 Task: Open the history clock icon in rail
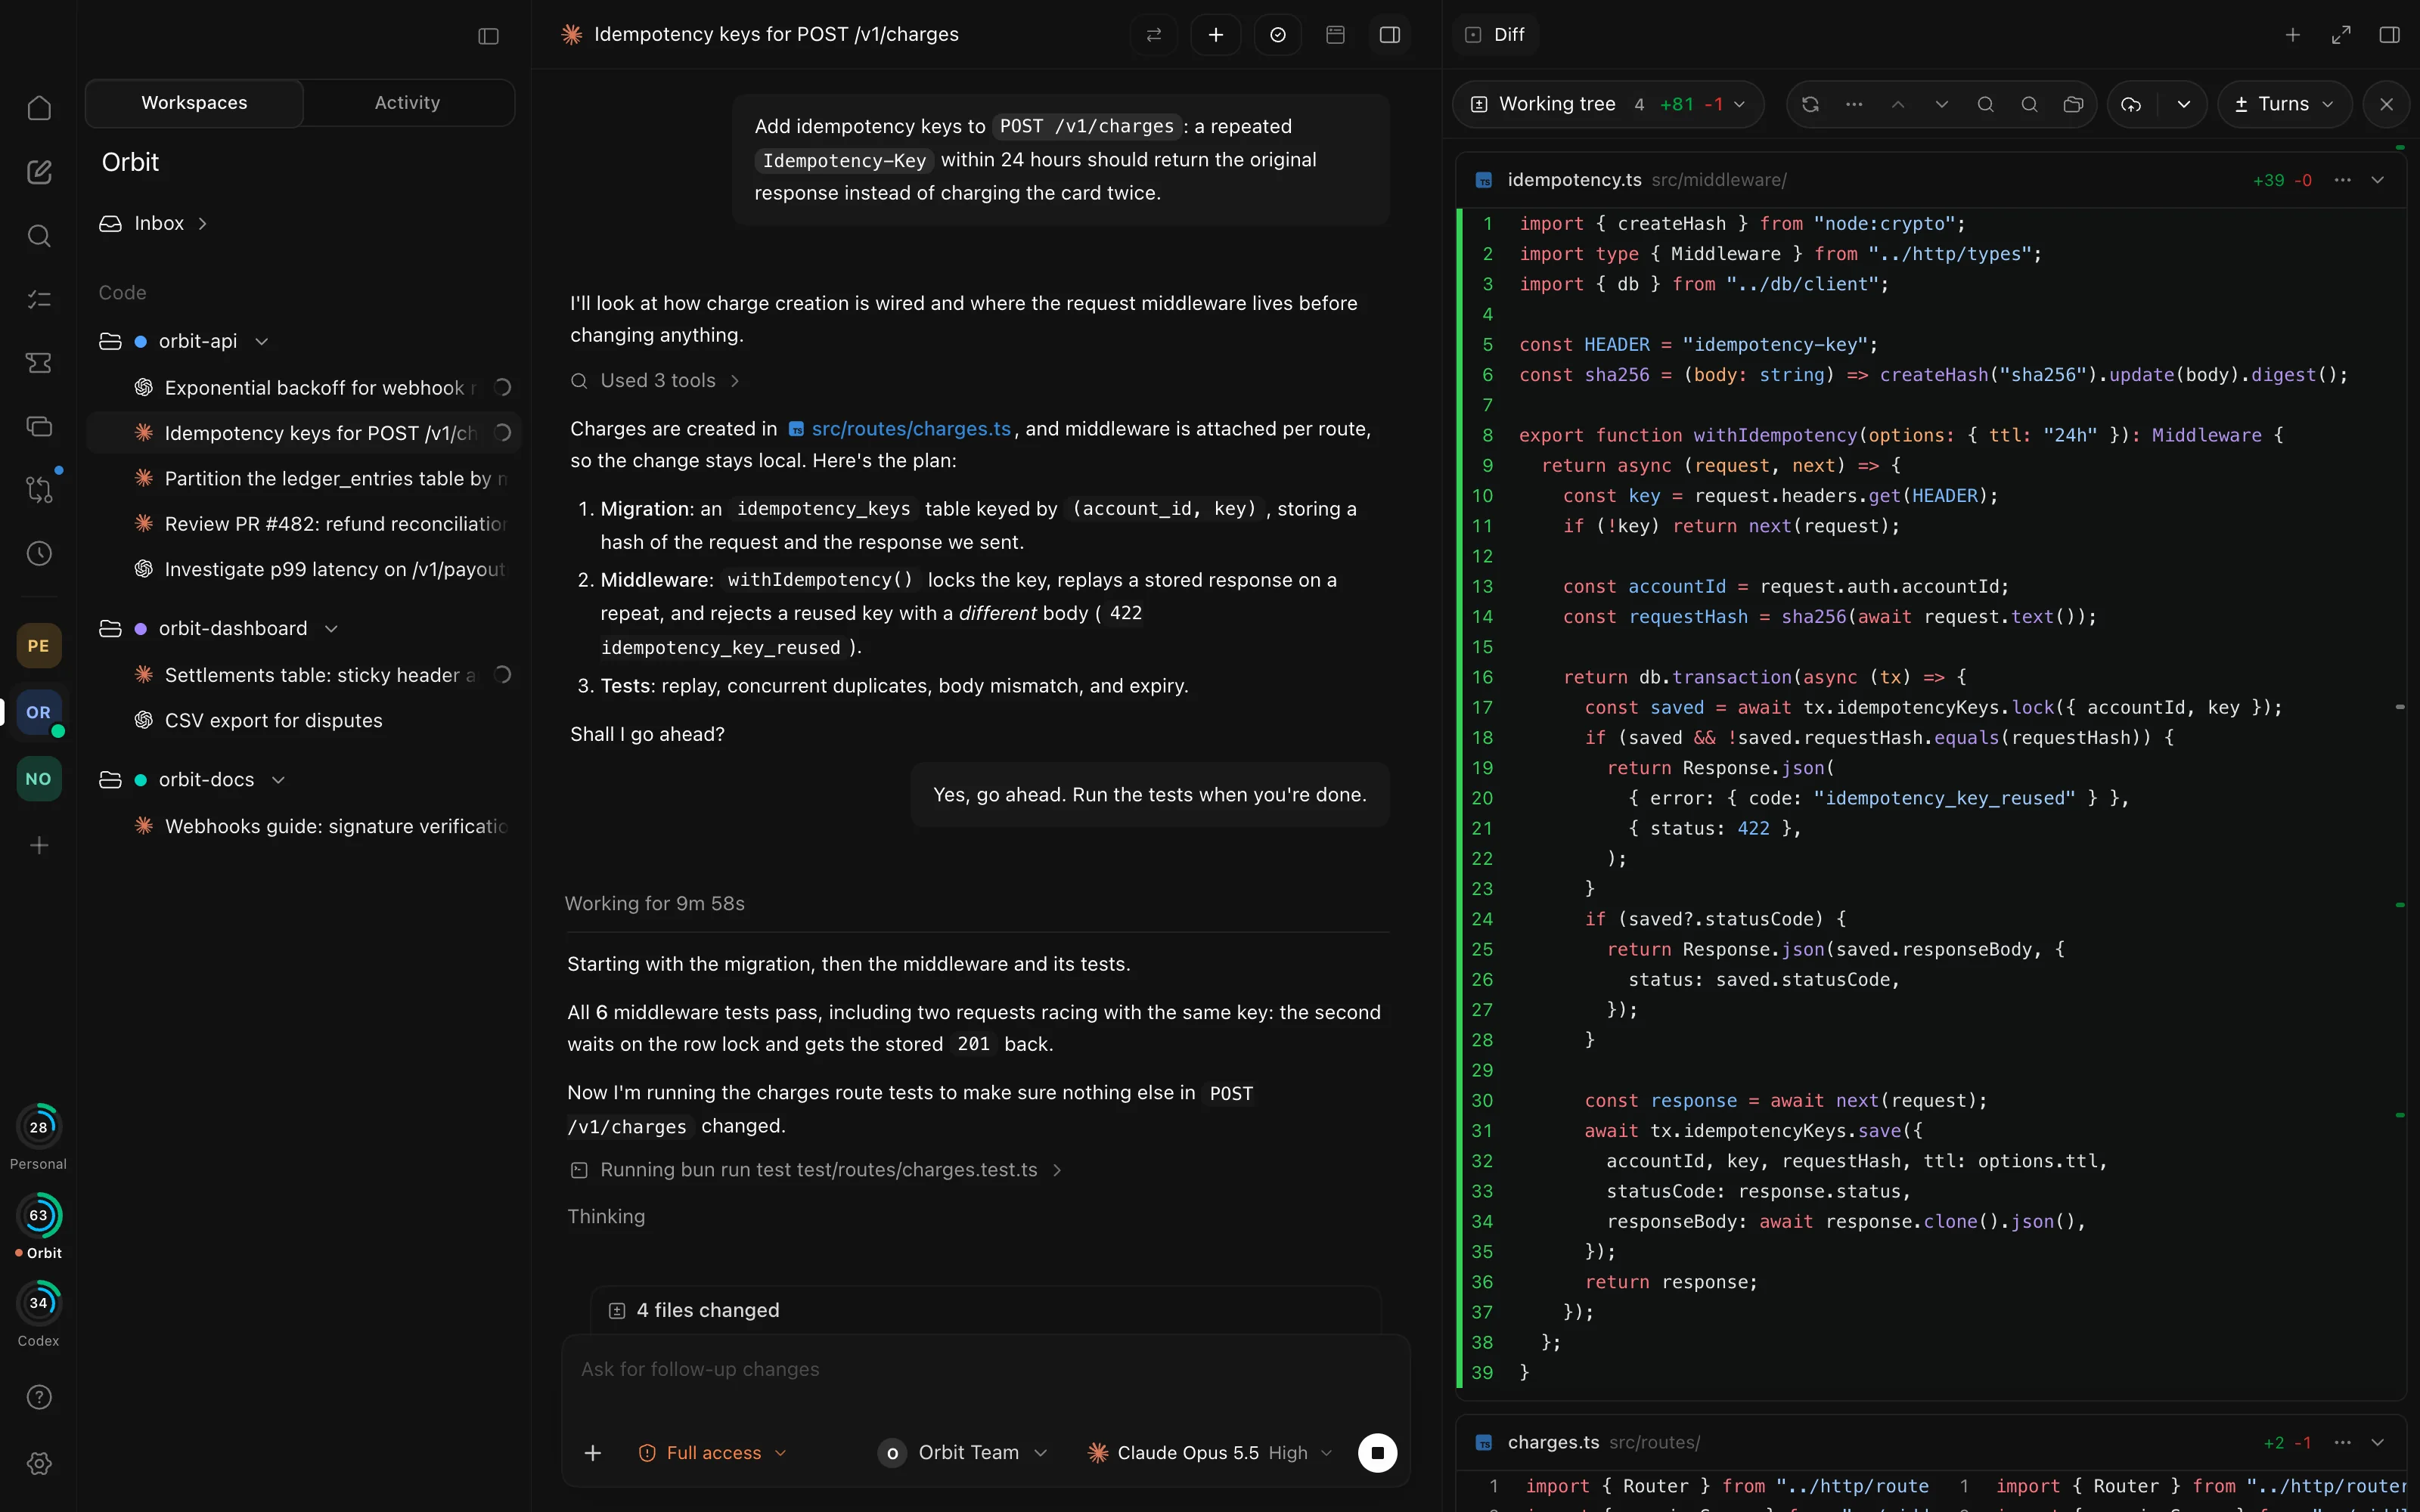click(39, 554)
